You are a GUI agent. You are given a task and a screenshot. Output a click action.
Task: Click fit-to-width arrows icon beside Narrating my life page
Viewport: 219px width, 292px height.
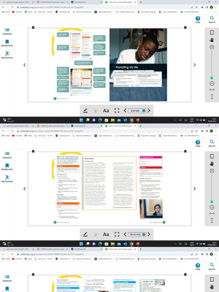(212, 90)
